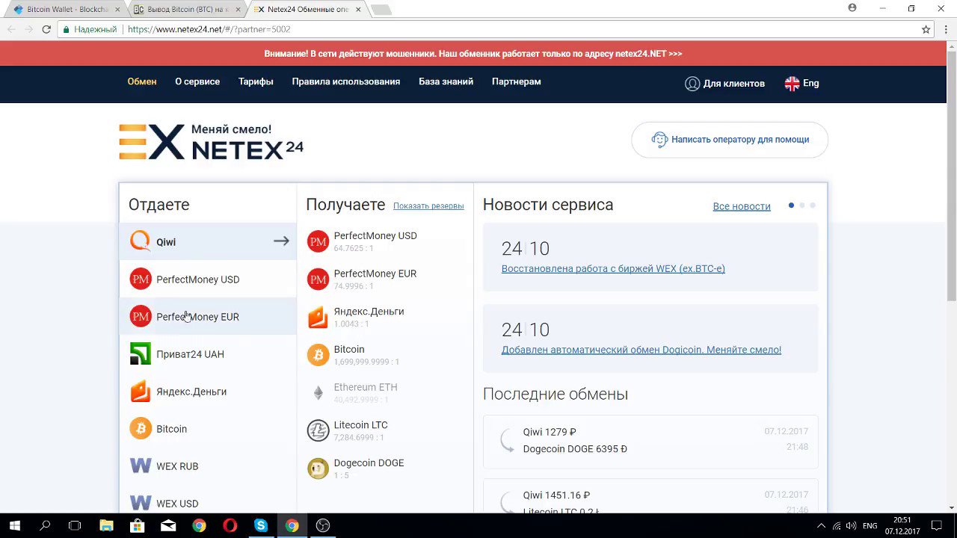
Task: Open the Тарифы menu item
Action: (256, 81)
